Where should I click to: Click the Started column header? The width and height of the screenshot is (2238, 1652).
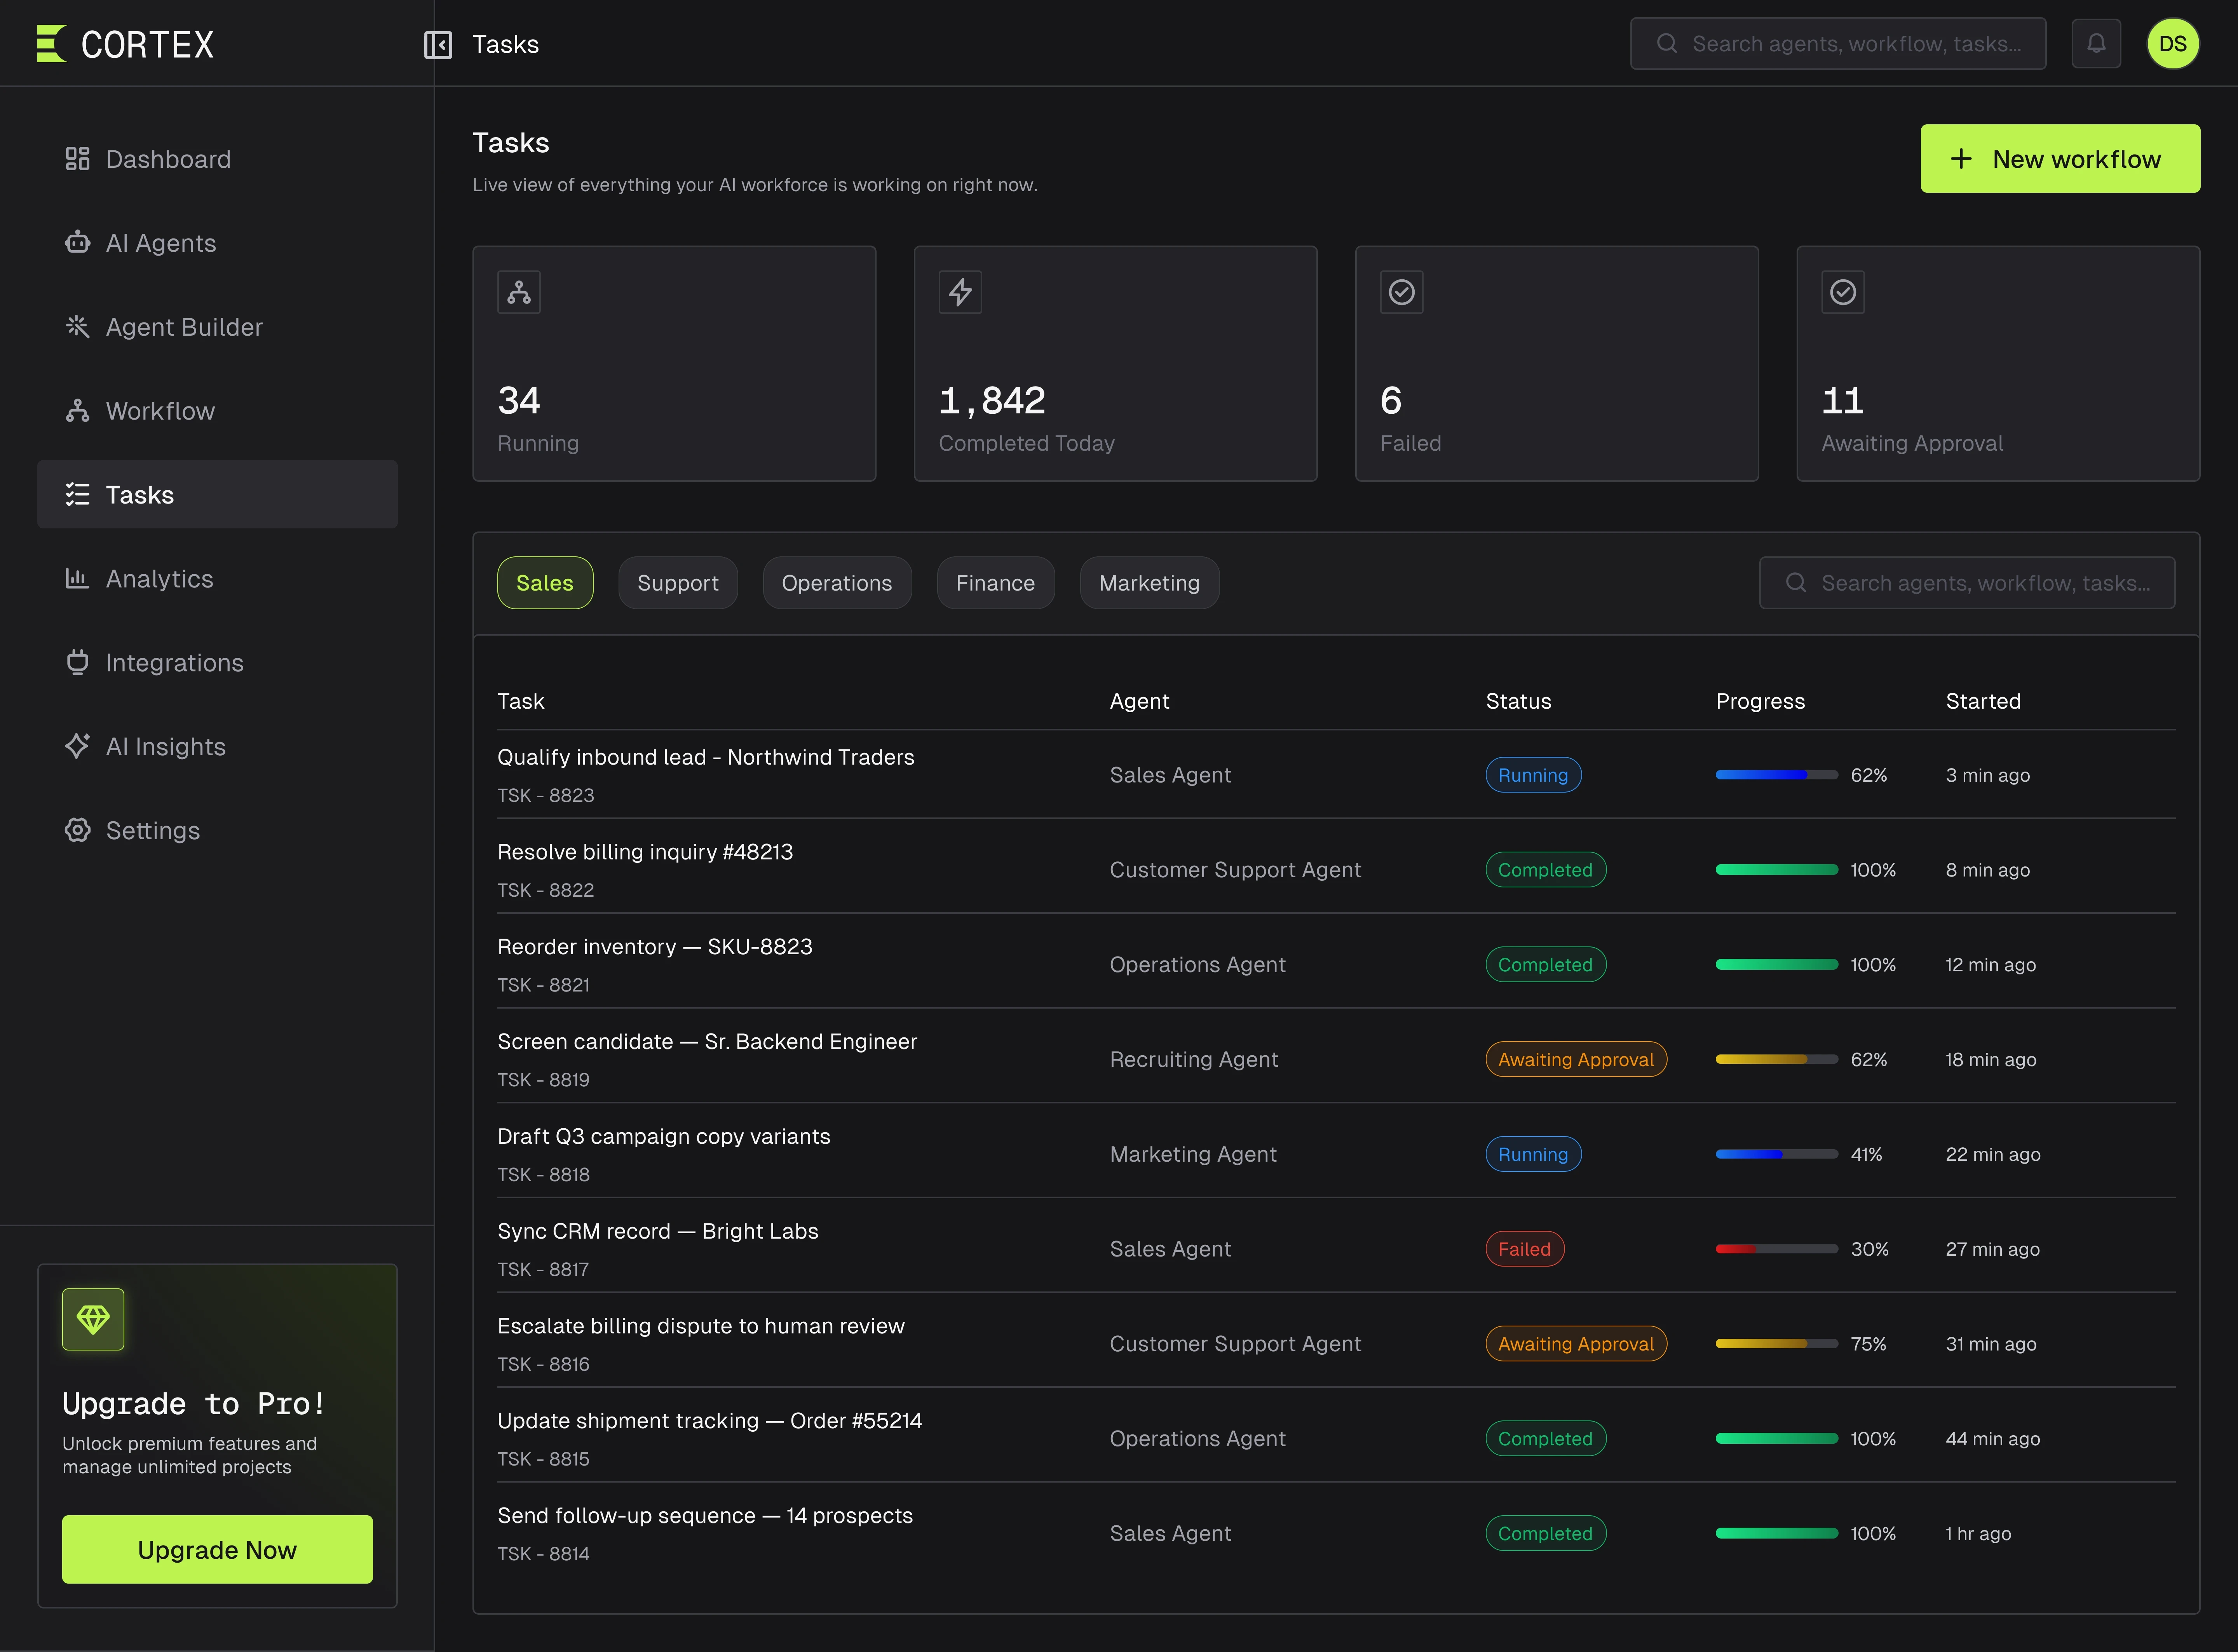point(1983,701)
